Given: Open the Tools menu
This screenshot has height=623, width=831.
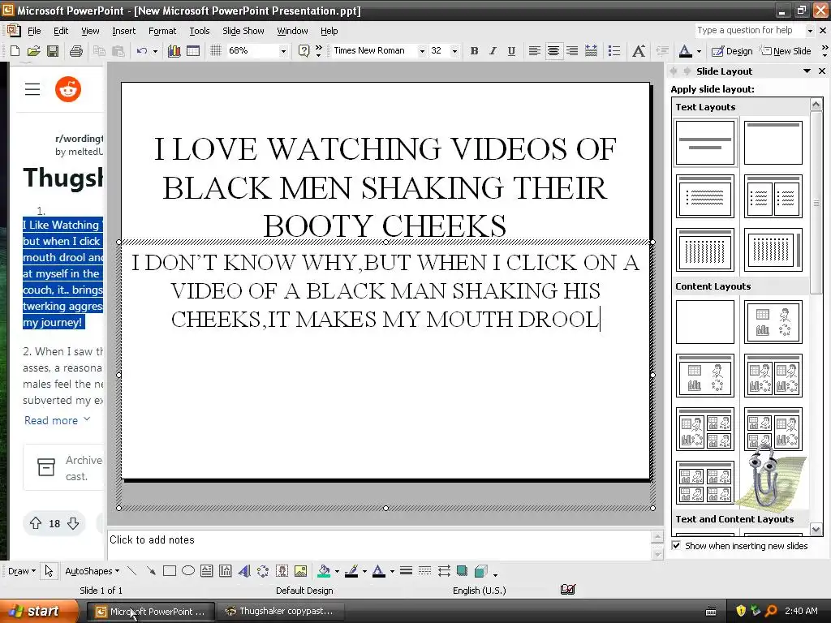Looking at the screenshot, I should pos(200,31).
